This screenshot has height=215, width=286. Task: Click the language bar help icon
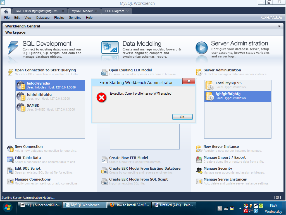(232, 208)
